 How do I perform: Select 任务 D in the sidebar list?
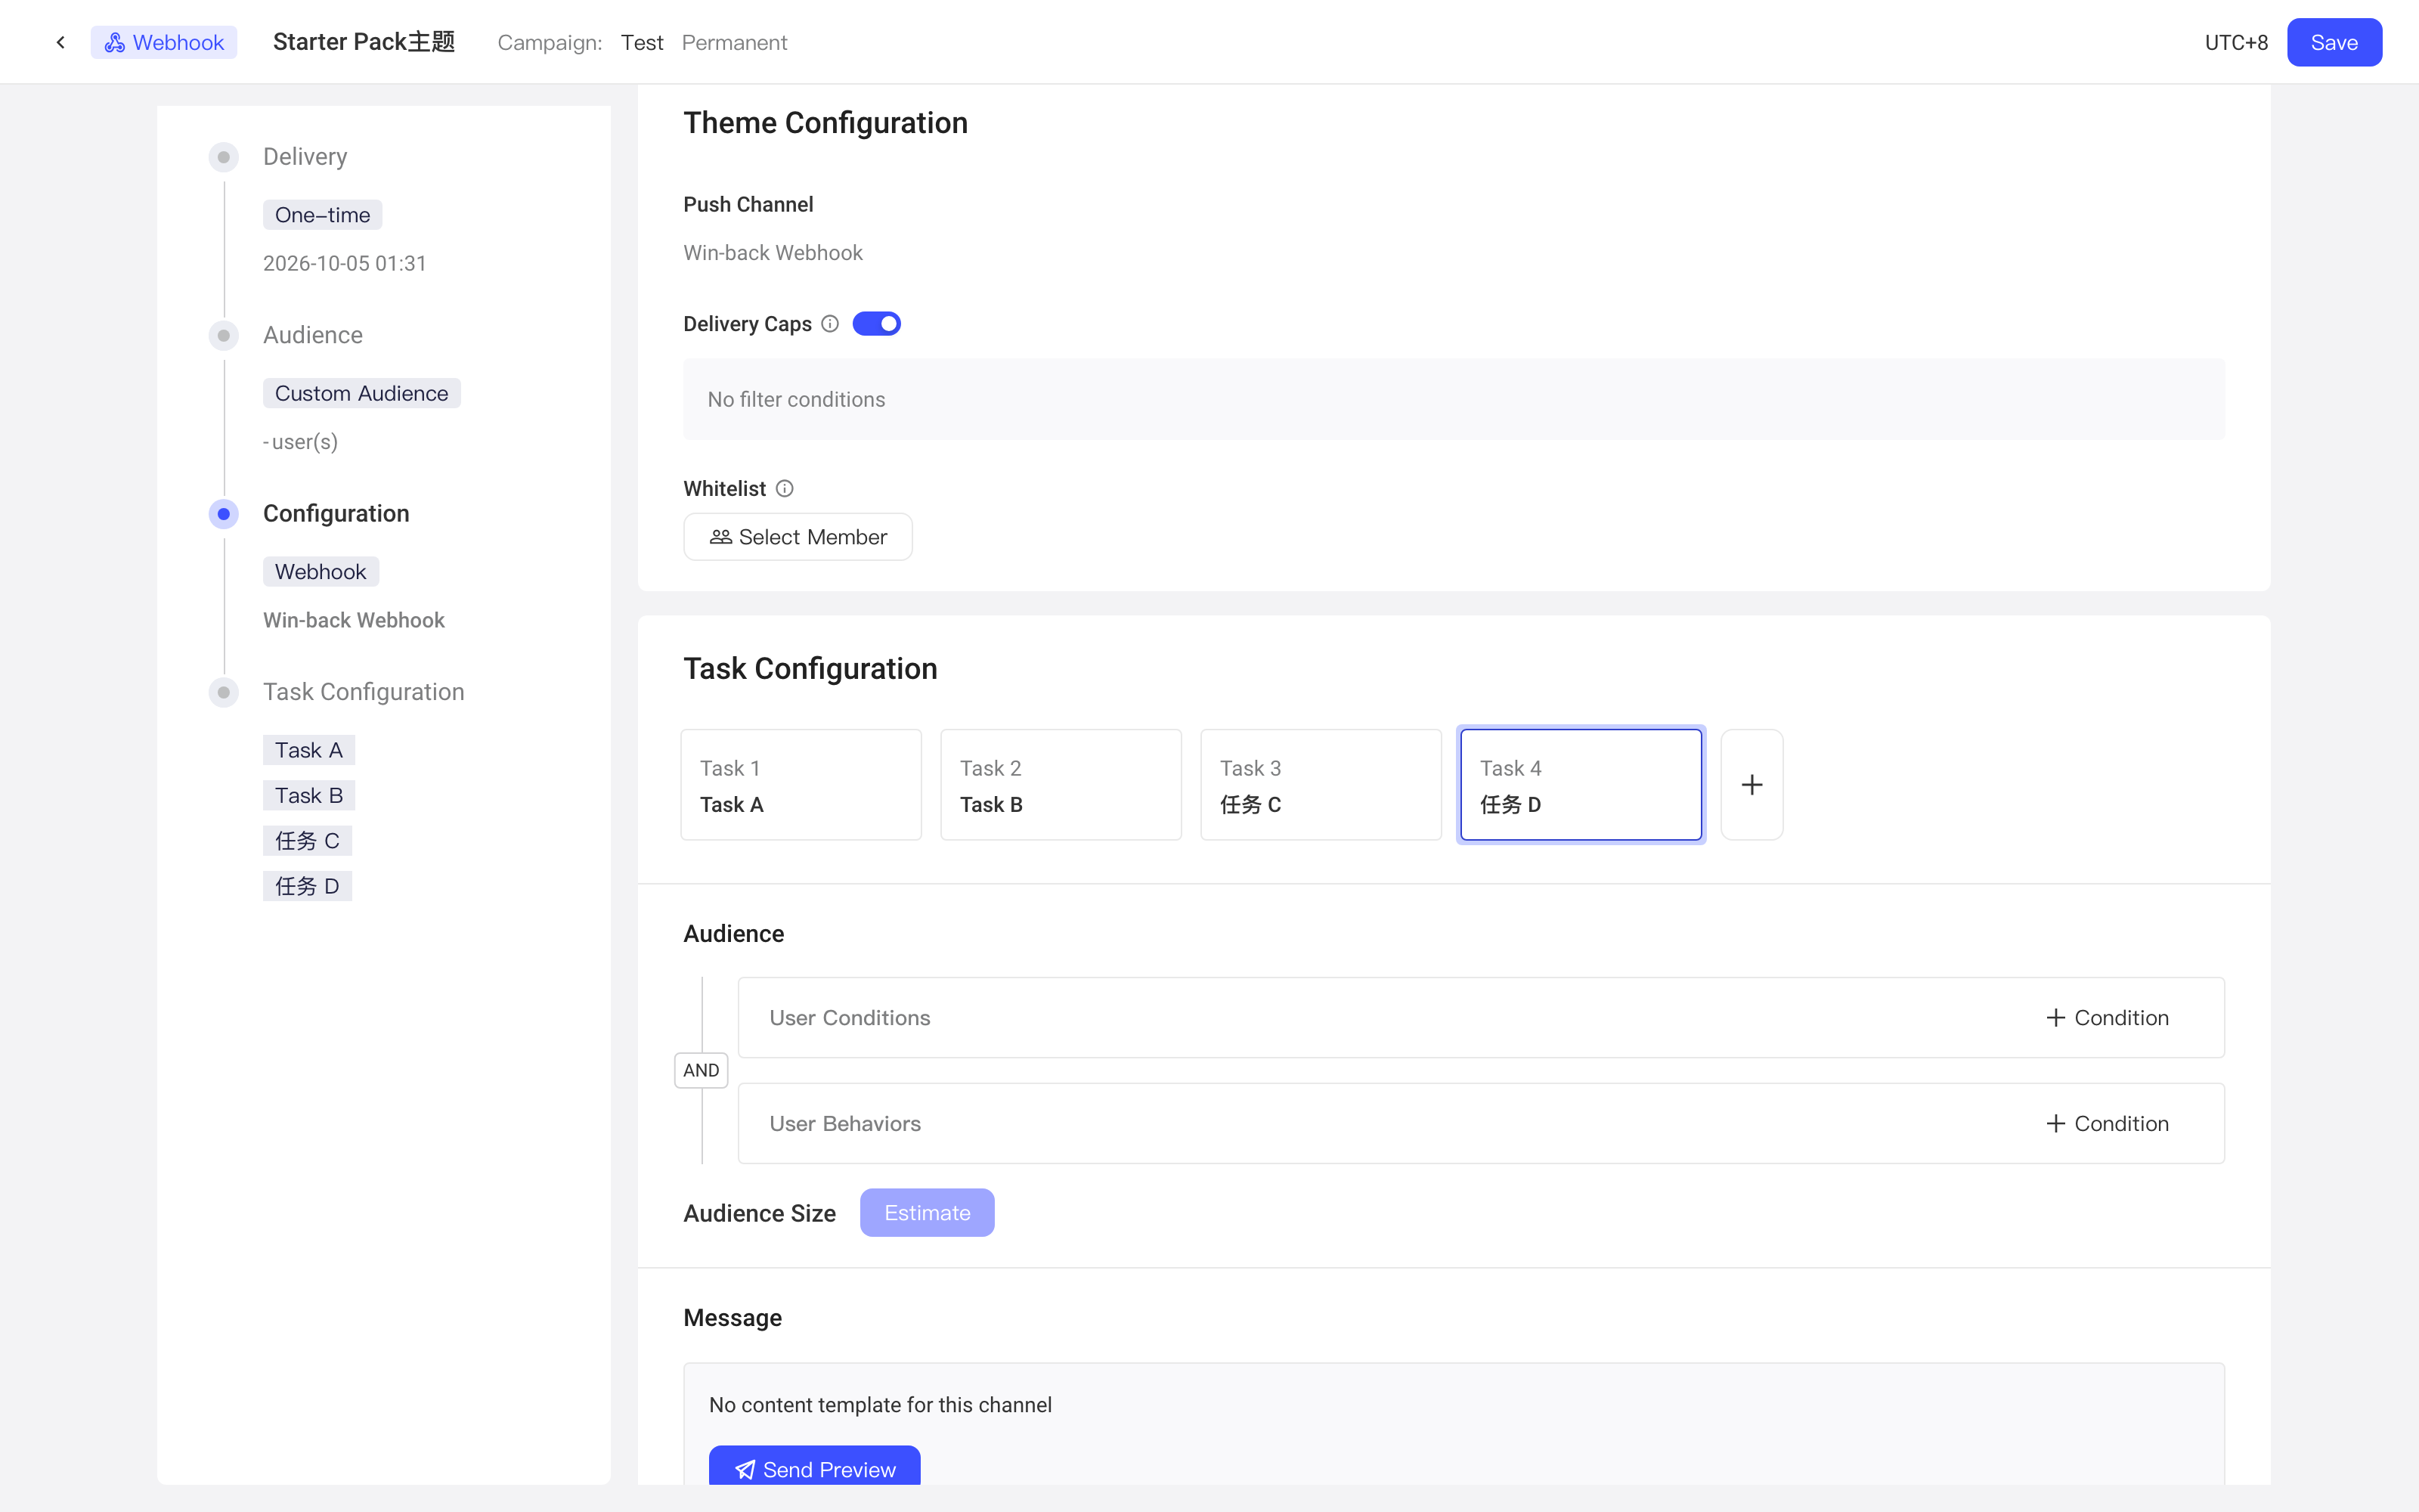[307, 886]
